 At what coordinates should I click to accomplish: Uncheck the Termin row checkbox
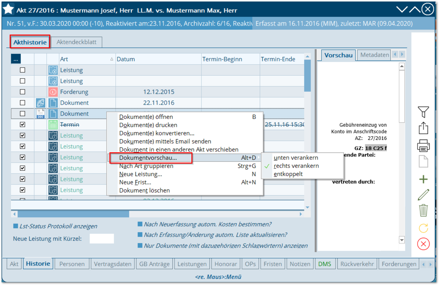point(22,125)
